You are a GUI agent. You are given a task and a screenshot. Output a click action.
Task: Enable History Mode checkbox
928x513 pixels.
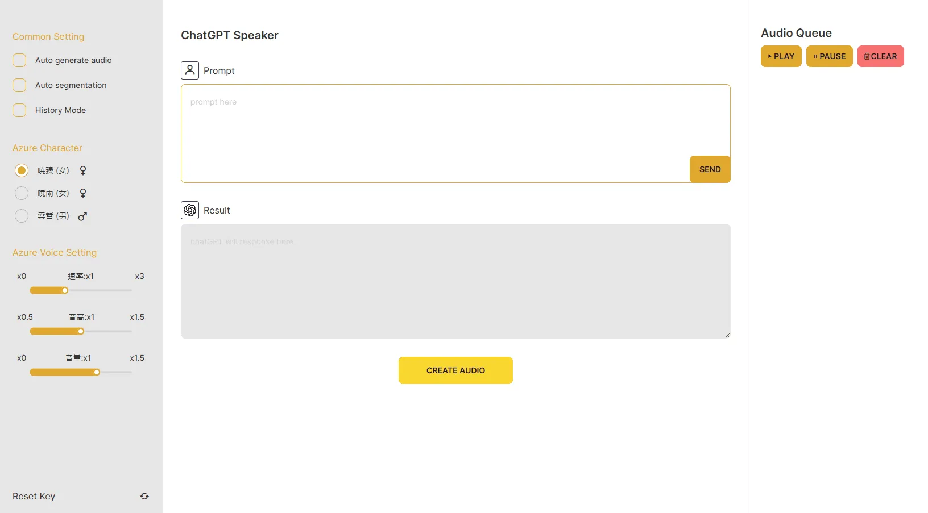point(19,110)
